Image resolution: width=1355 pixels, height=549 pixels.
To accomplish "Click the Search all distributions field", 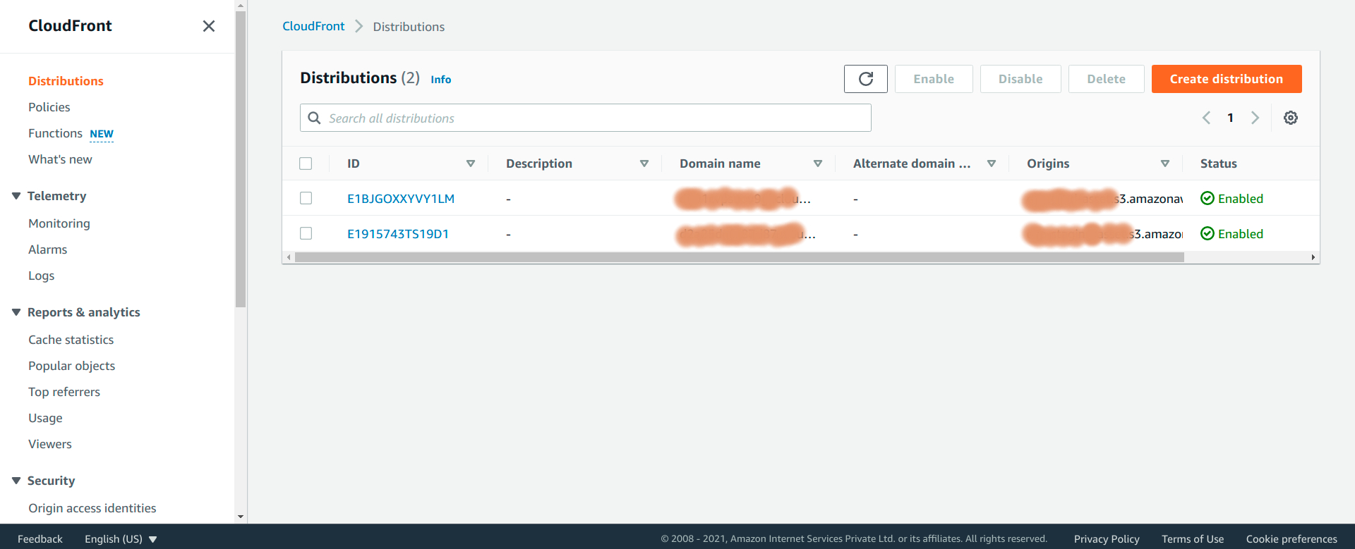I will [x=586, y=118].
